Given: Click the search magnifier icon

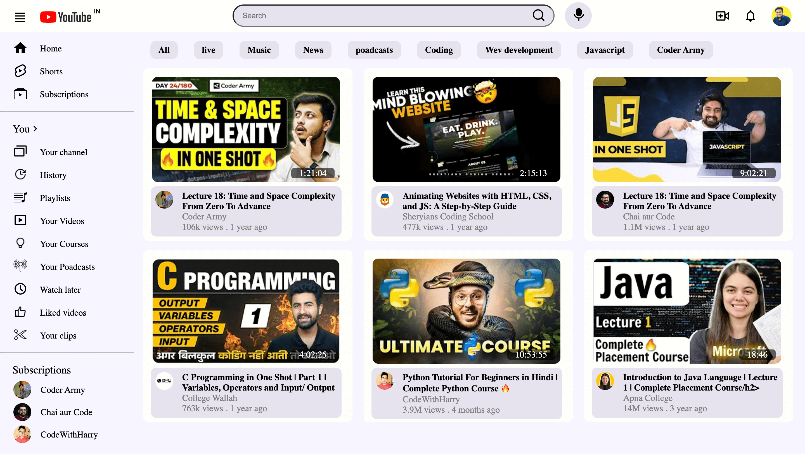Looking at the screenshot, I should tap(538, 15).
